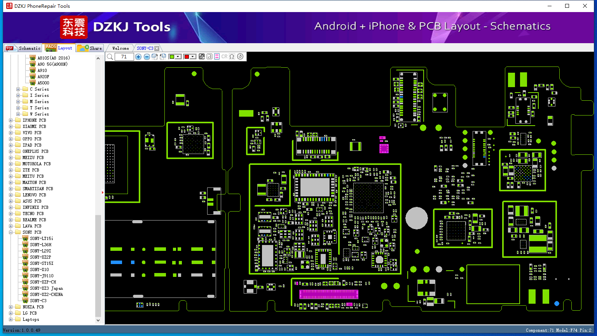Click the red sidebar collapse arrow
This screenshot has width=597, height=336.
(103, 192)
